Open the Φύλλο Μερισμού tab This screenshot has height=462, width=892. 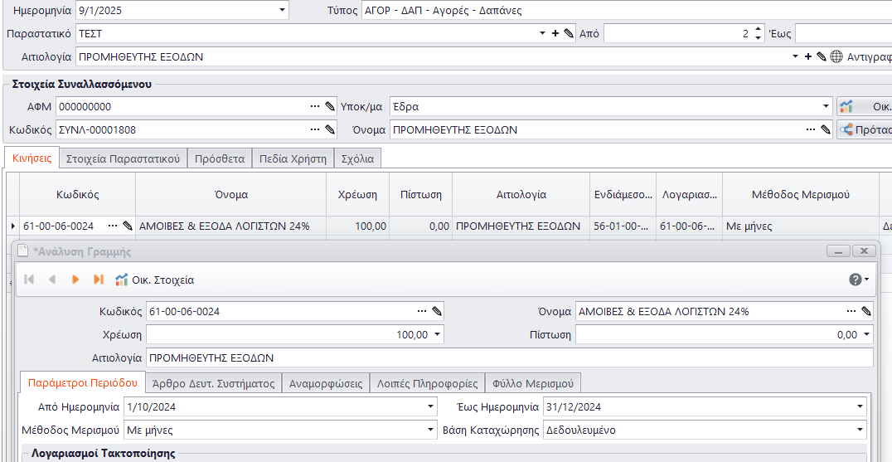[532, 383]
